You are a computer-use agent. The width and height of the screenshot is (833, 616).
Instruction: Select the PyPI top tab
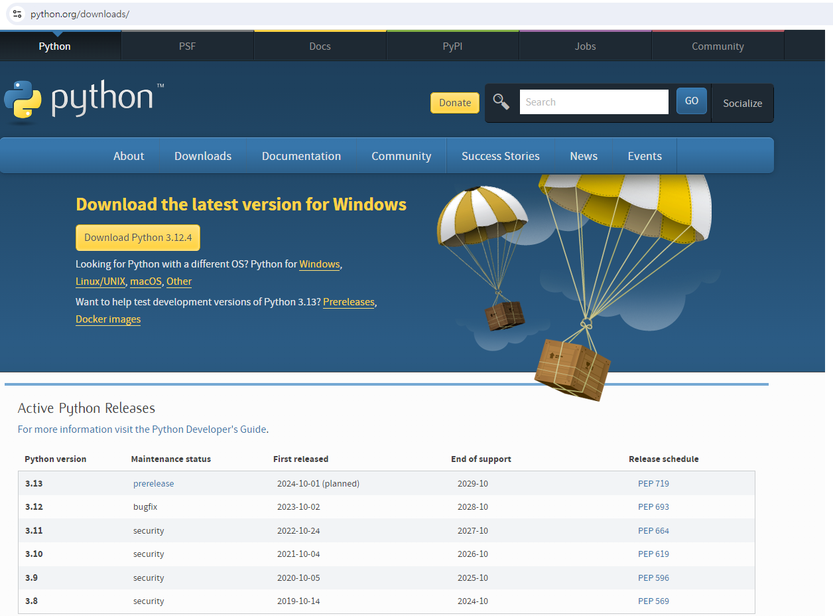(452, 46)
